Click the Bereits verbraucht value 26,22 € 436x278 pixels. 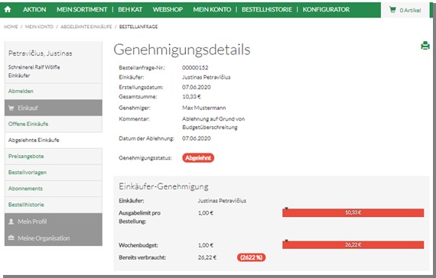[207, 257]
